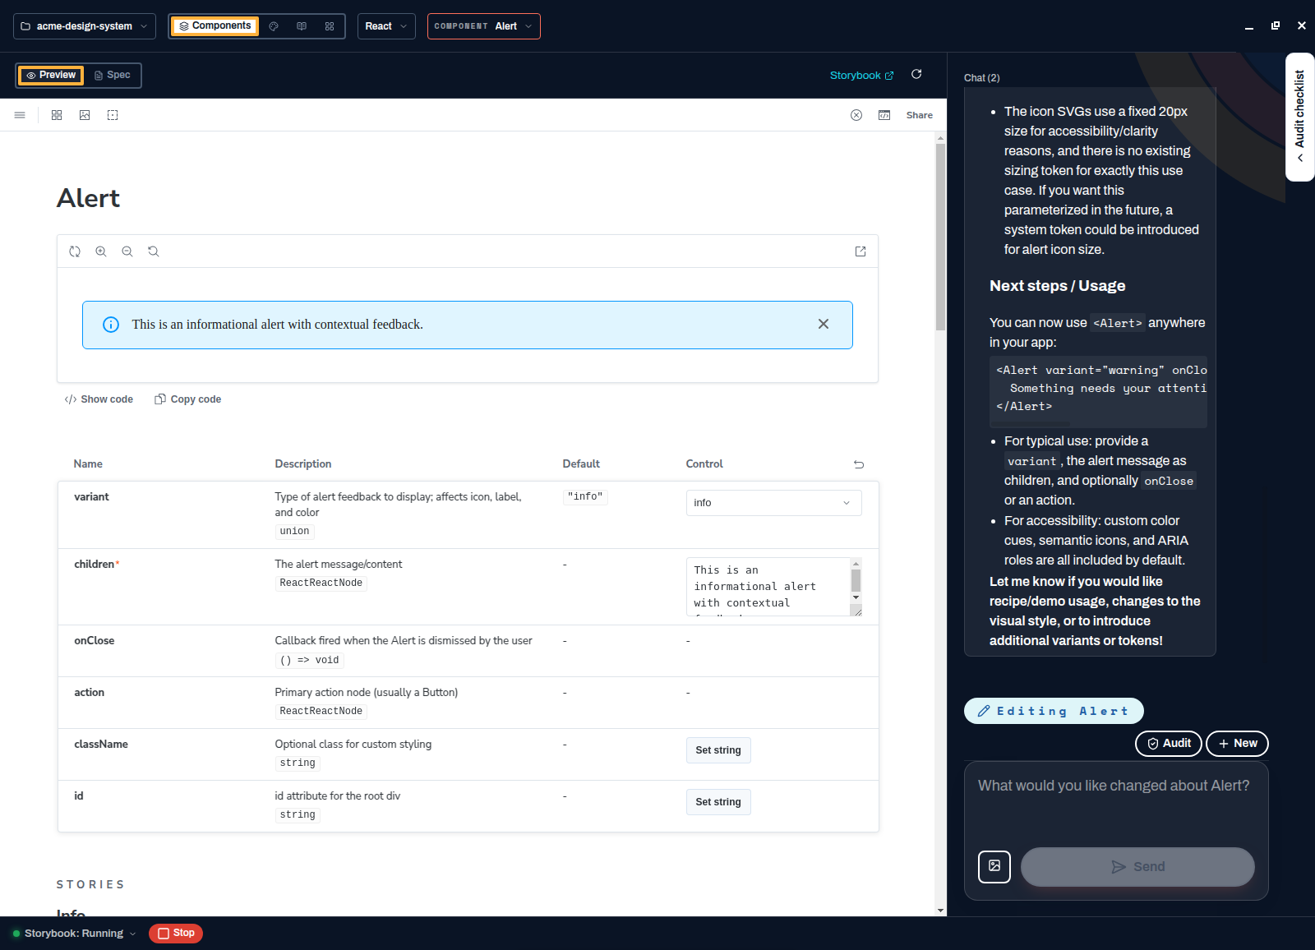This screenshot has width=1315, height=950.
Task: Click the palette tokens icon tab
Action: (274, 26)
